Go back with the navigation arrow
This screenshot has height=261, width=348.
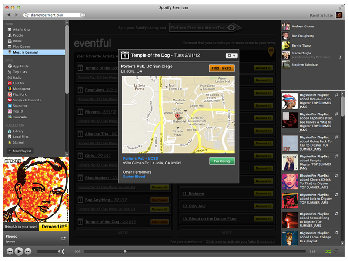(9, 15)
